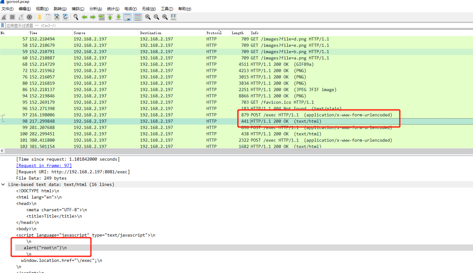The width and height of the screenshot is (473, 273).
Task: Select packet 100 with length 438
Action: pos(236,134)
